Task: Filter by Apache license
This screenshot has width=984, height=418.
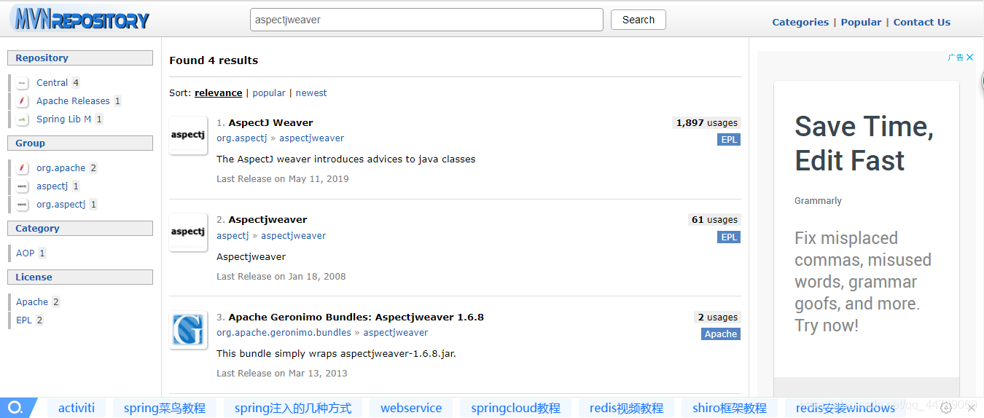Action: [x=32, y=302]
